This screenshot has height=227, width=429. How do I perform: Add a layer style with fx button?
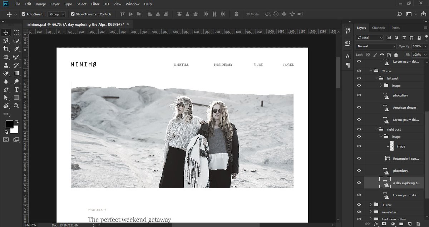pyautogui.click(x=376, y=224)
